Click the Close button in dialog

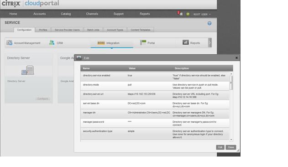click(231, 147)
